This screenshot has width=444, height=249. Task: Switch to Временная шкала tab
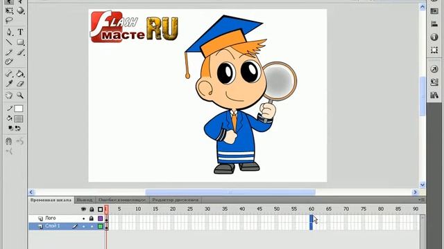51,200
